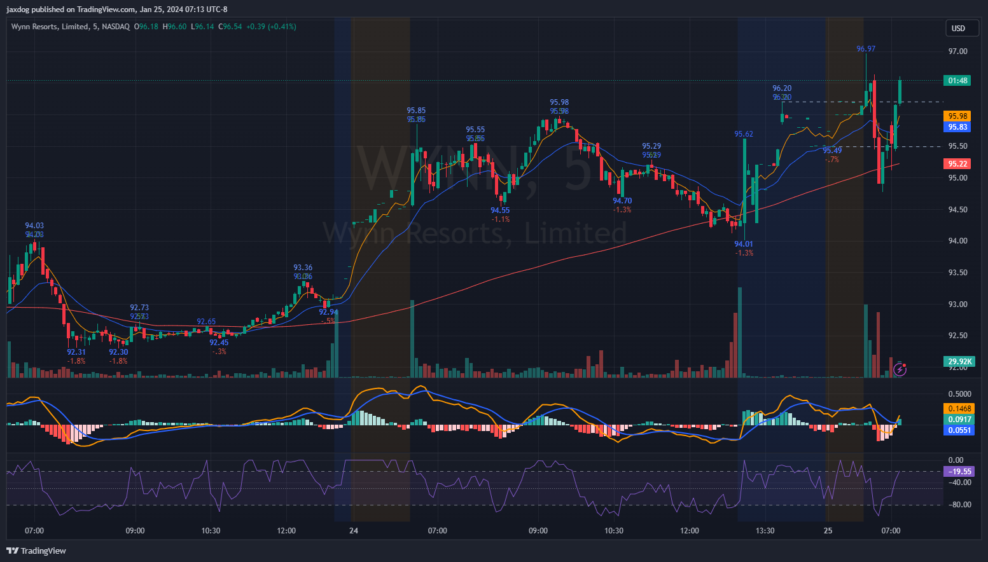988x562 pixels.
Task: Click the 94.01 low marker label
Action: point(744,244)
